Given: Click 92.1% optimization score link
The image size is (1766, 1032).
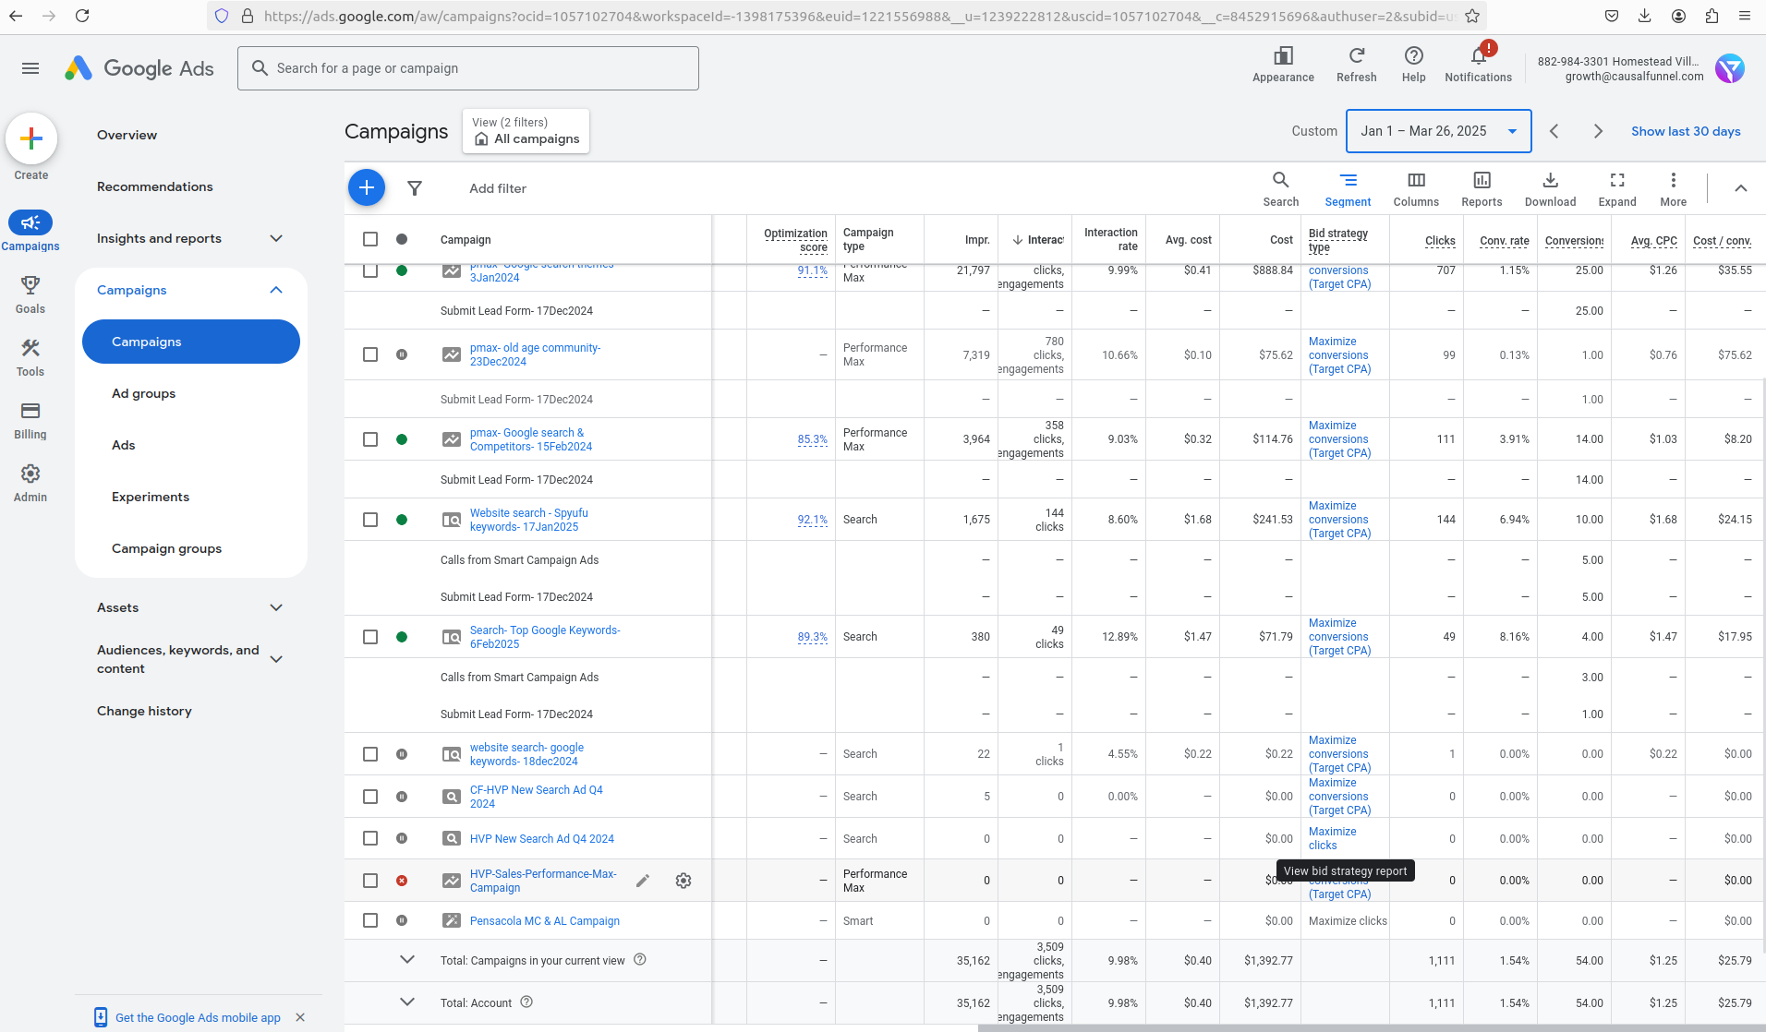Looking at the screenshot, I should [813, 520].
